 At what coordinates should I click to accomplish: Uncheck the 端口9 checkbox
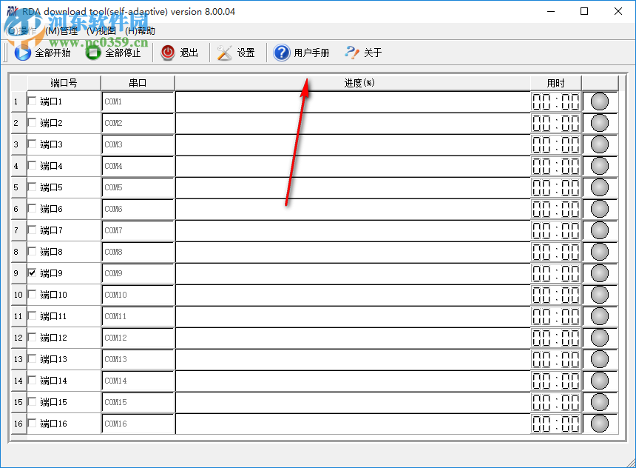(x=32, y=273)
